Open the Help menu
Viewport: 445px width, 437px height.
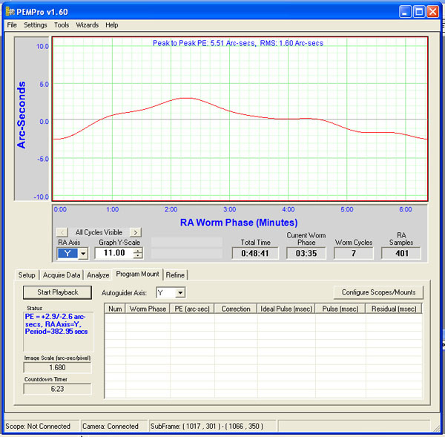pyautogui.click(x=111, y=24)
